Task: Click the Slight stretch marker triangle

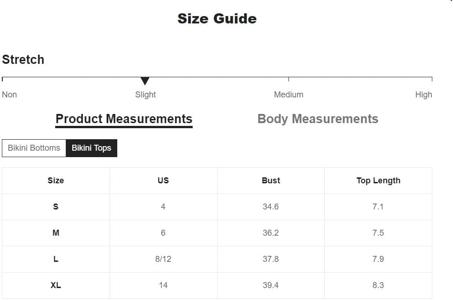Action: (x=145, y=81)
